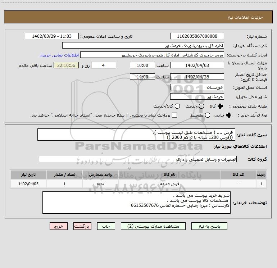Click the buyer organization name field

143,45
